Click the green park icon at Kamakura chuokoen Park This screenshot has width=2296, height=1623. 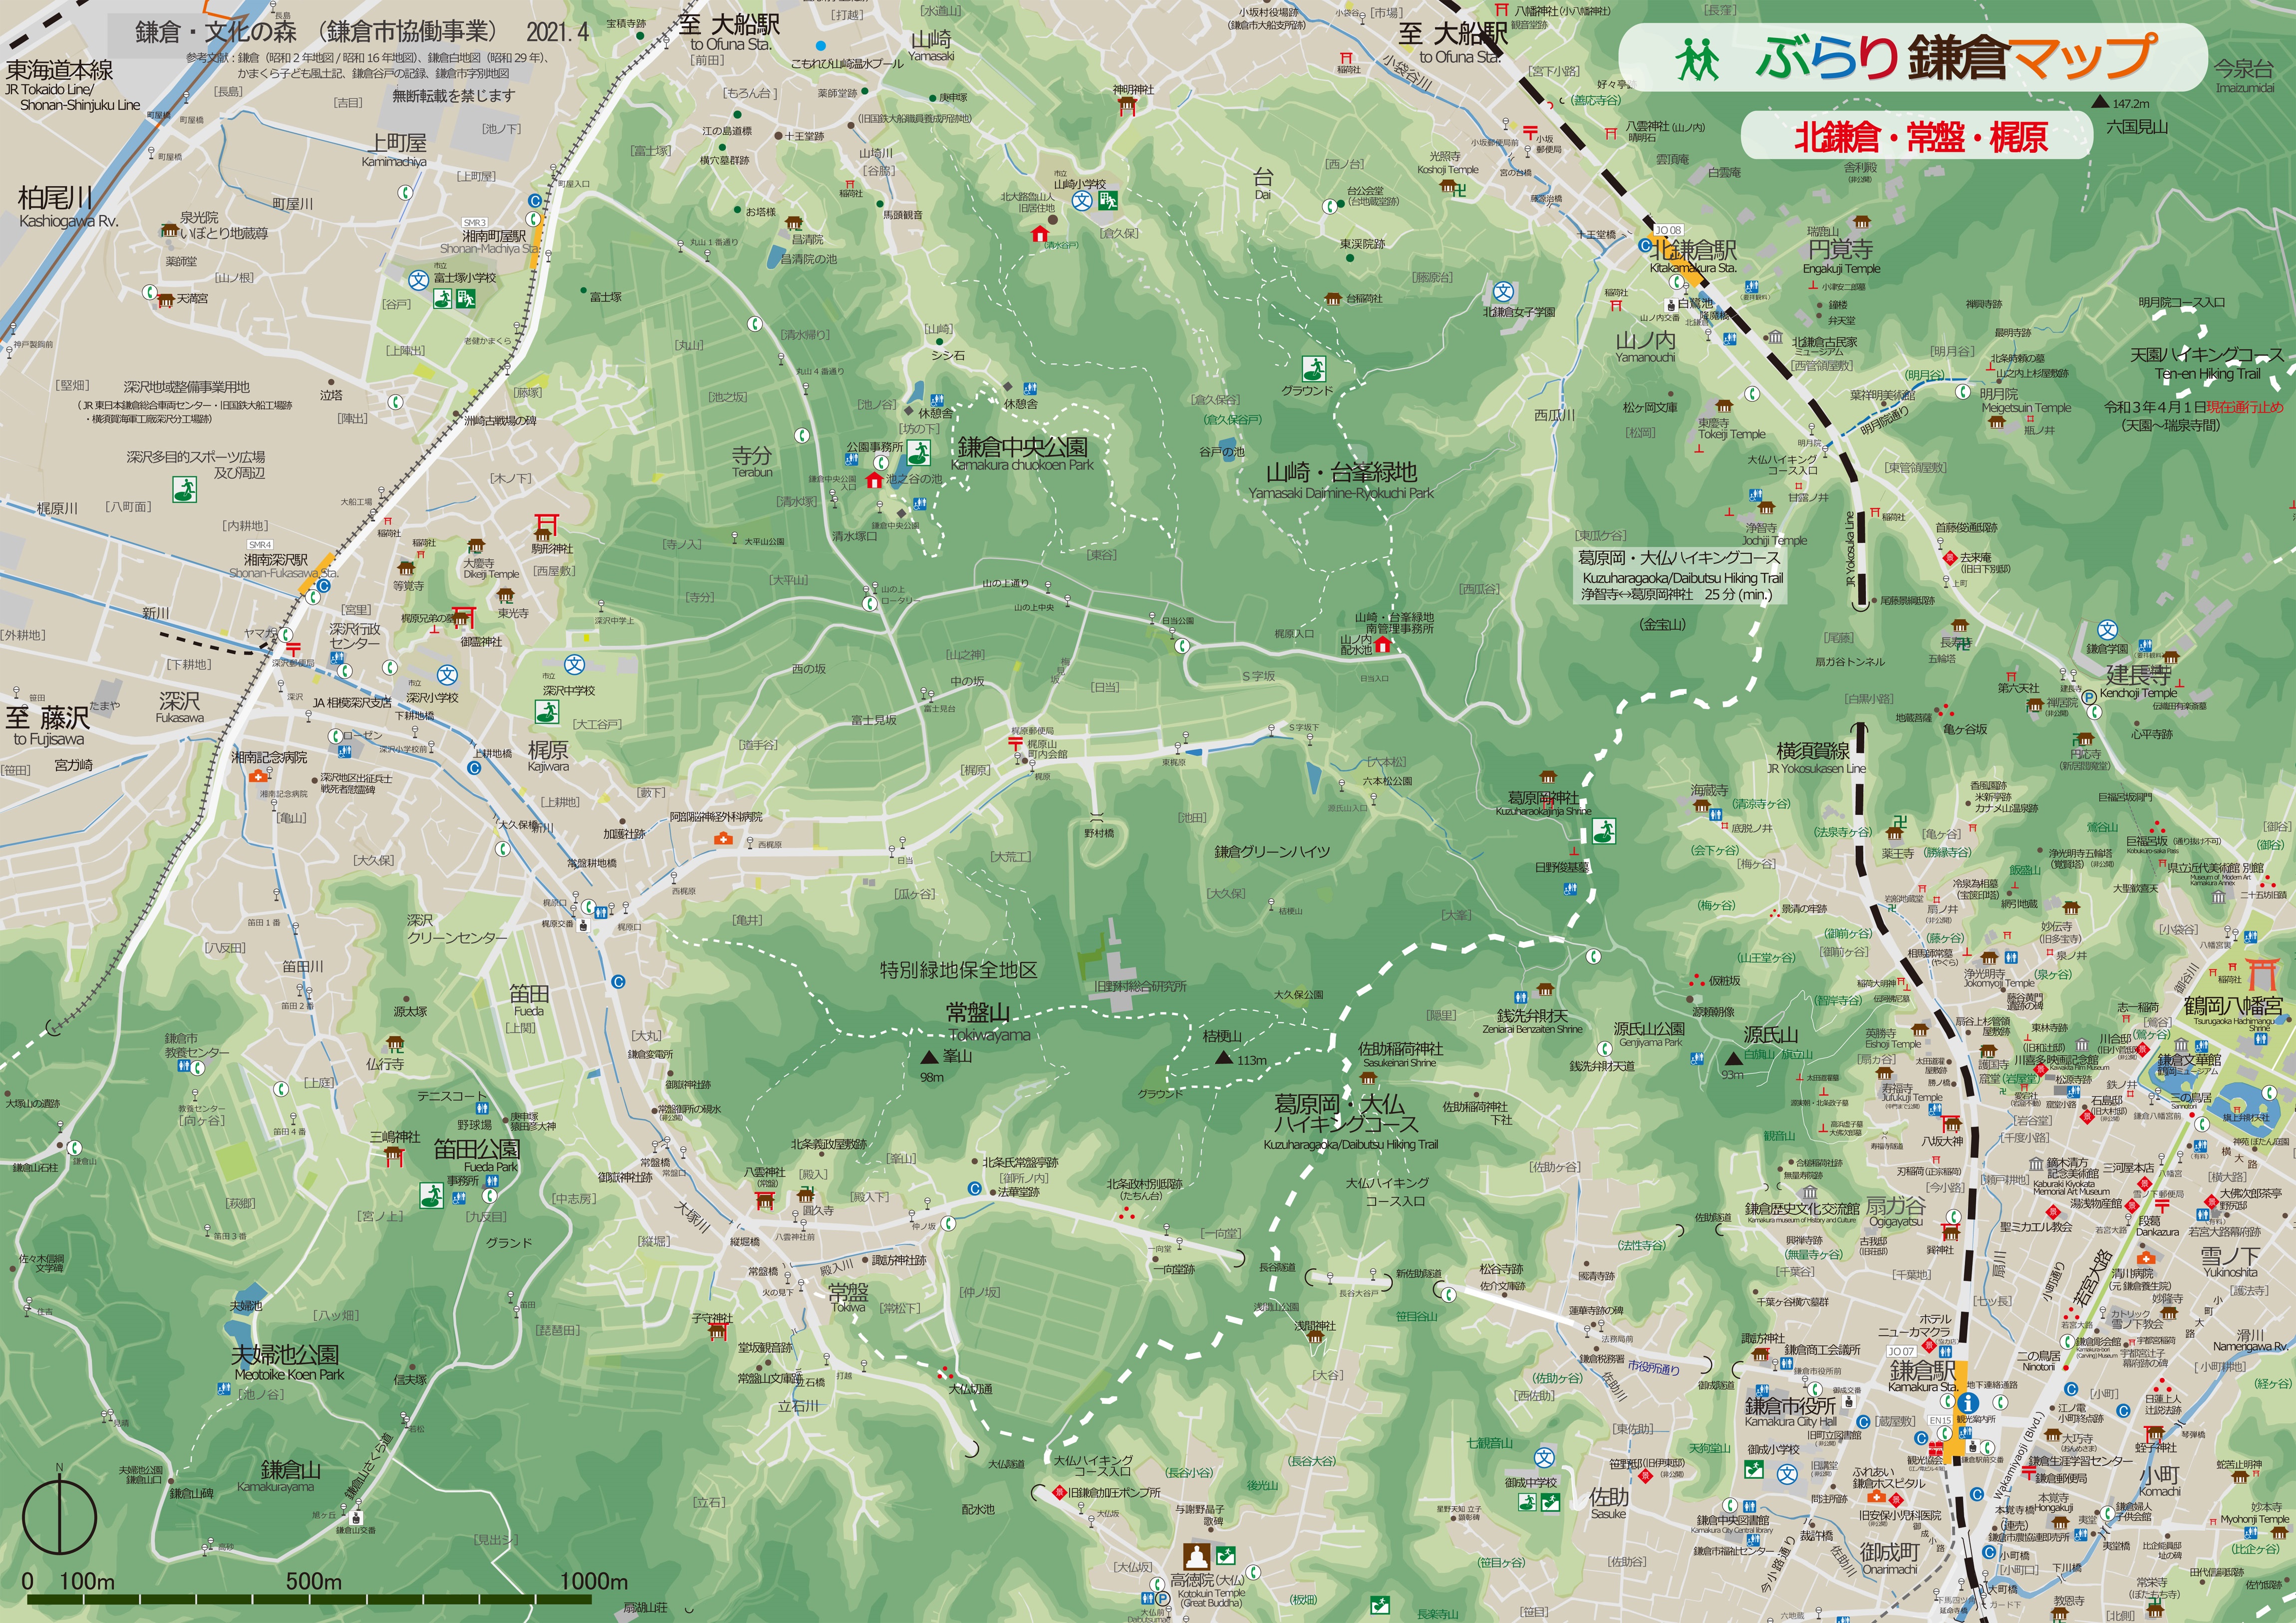tap(919, 452)
